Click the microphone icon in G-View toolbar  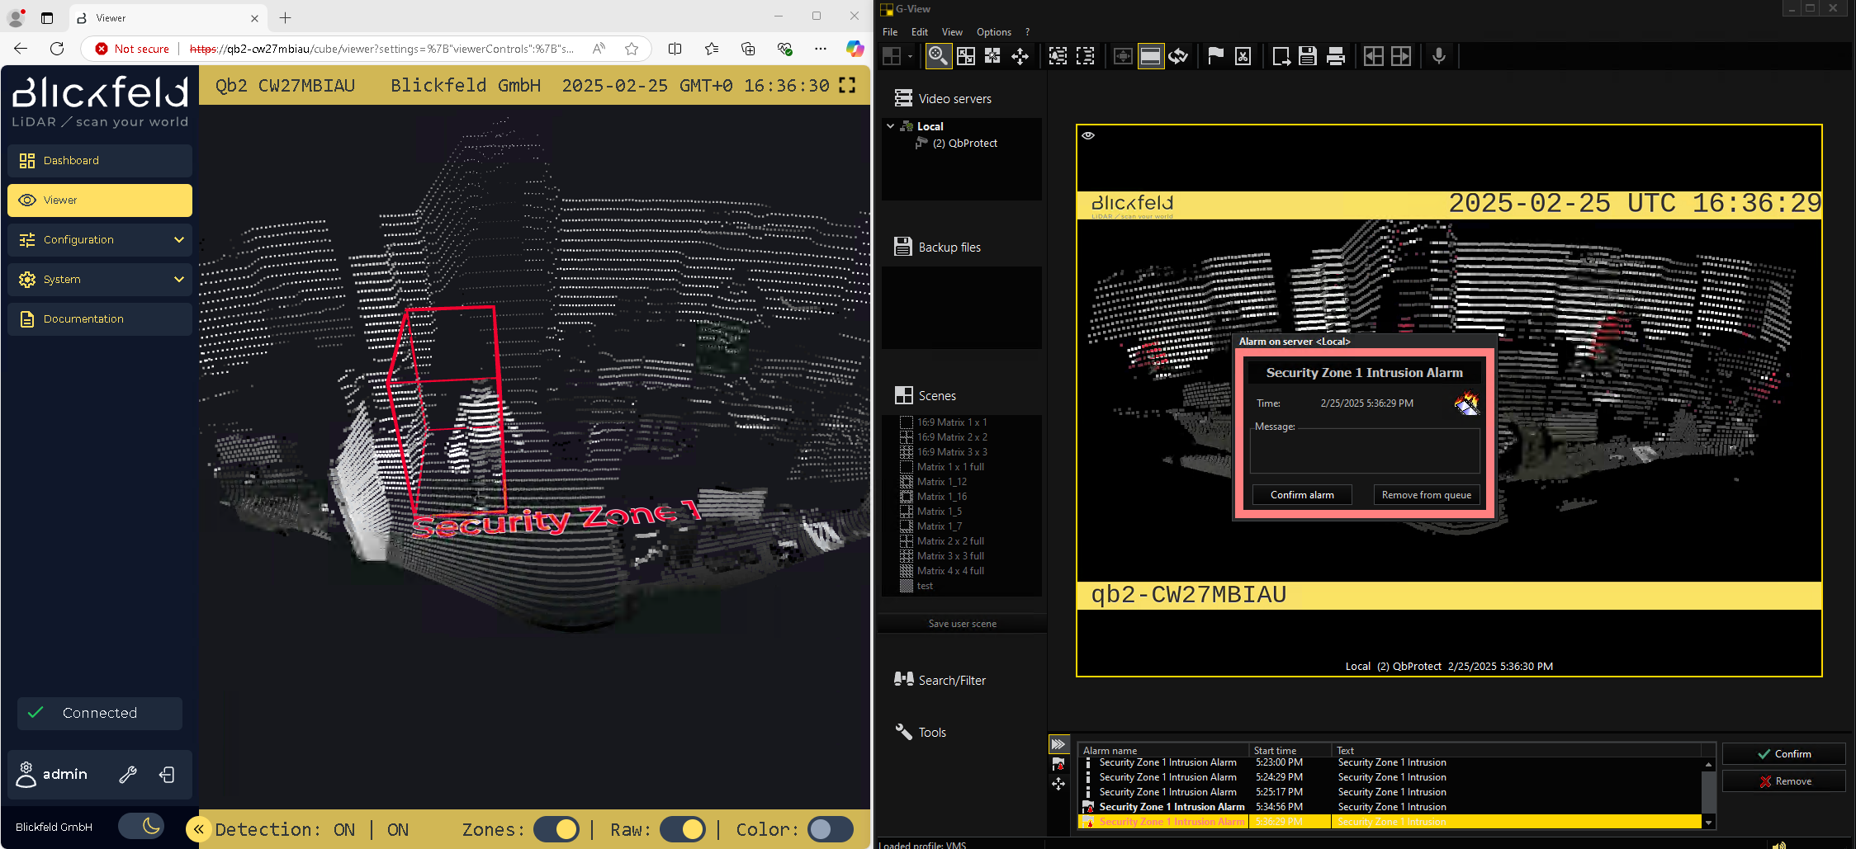pyautogui.click(x=1439, y=56)
